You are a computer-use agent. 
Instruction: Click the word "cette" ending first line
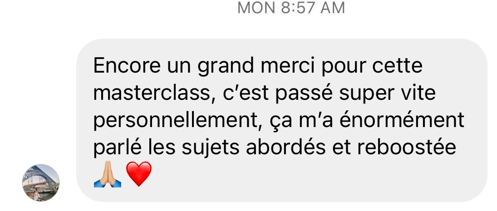coord(397,66)
